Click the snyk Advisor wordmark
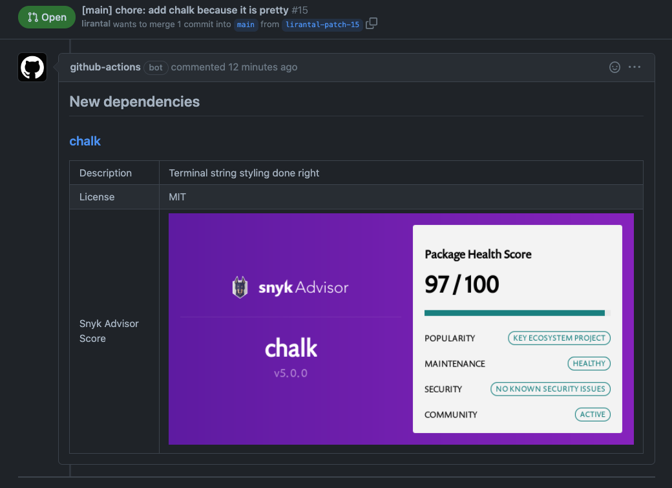 (304, 288)
